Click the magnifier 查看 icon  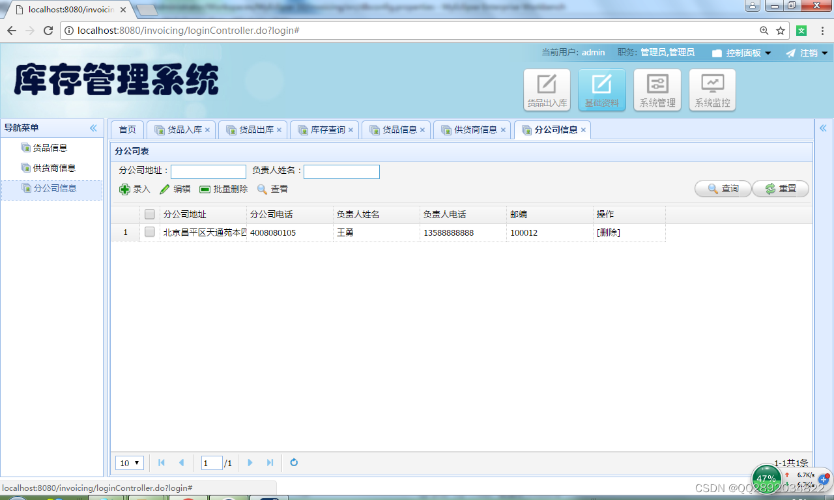point(261,189)
